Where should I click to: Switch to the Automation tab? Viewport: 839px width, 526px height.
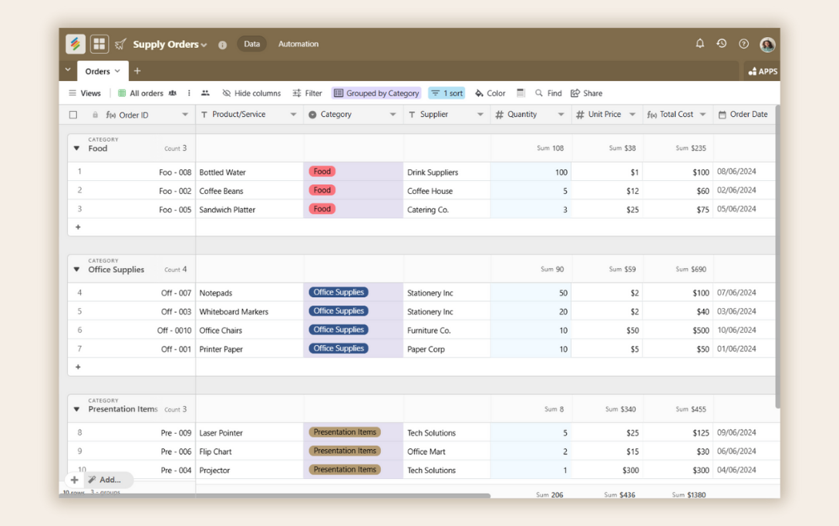[x=298, y=44]
